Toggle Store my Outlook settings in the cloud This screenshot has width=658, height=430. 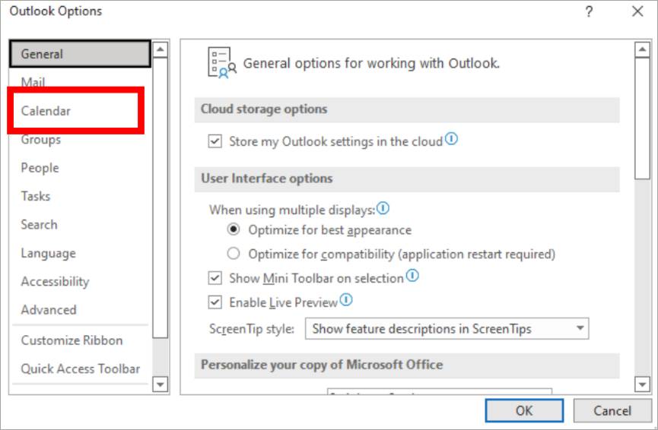pos(214,142)
